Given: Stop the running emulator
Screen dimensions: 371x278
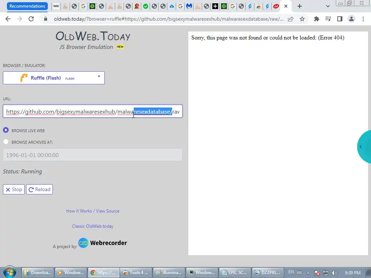Looking at the screenshot, I should tap(14, 189).
